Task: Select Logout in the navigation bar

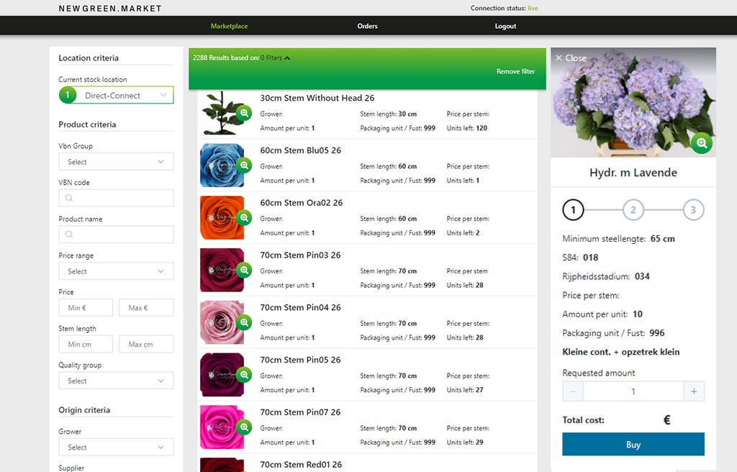Action: 505,27
